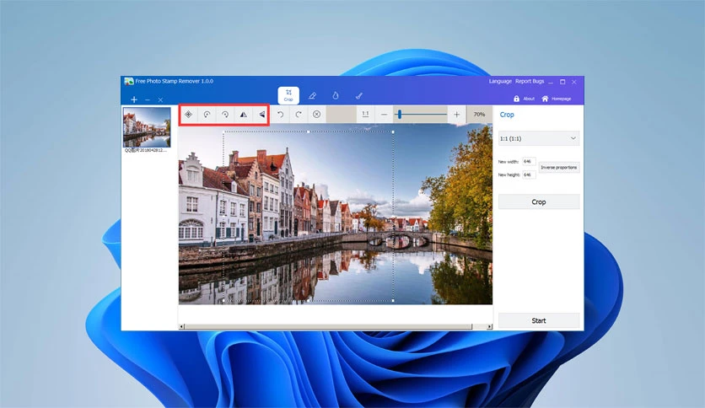Screen dimensions: 705x408
Task: Select the canal photo thumbnail
Action: [x=147, y=127]
